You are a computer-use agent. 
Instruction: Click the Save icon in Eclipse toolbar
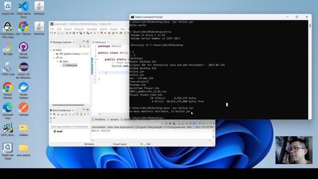(59, 33)
